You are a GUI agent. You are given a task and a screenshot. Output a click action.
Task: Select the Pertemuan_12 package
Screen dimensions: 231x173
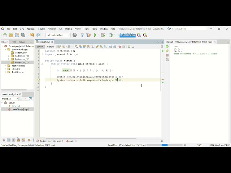point(22,59)
